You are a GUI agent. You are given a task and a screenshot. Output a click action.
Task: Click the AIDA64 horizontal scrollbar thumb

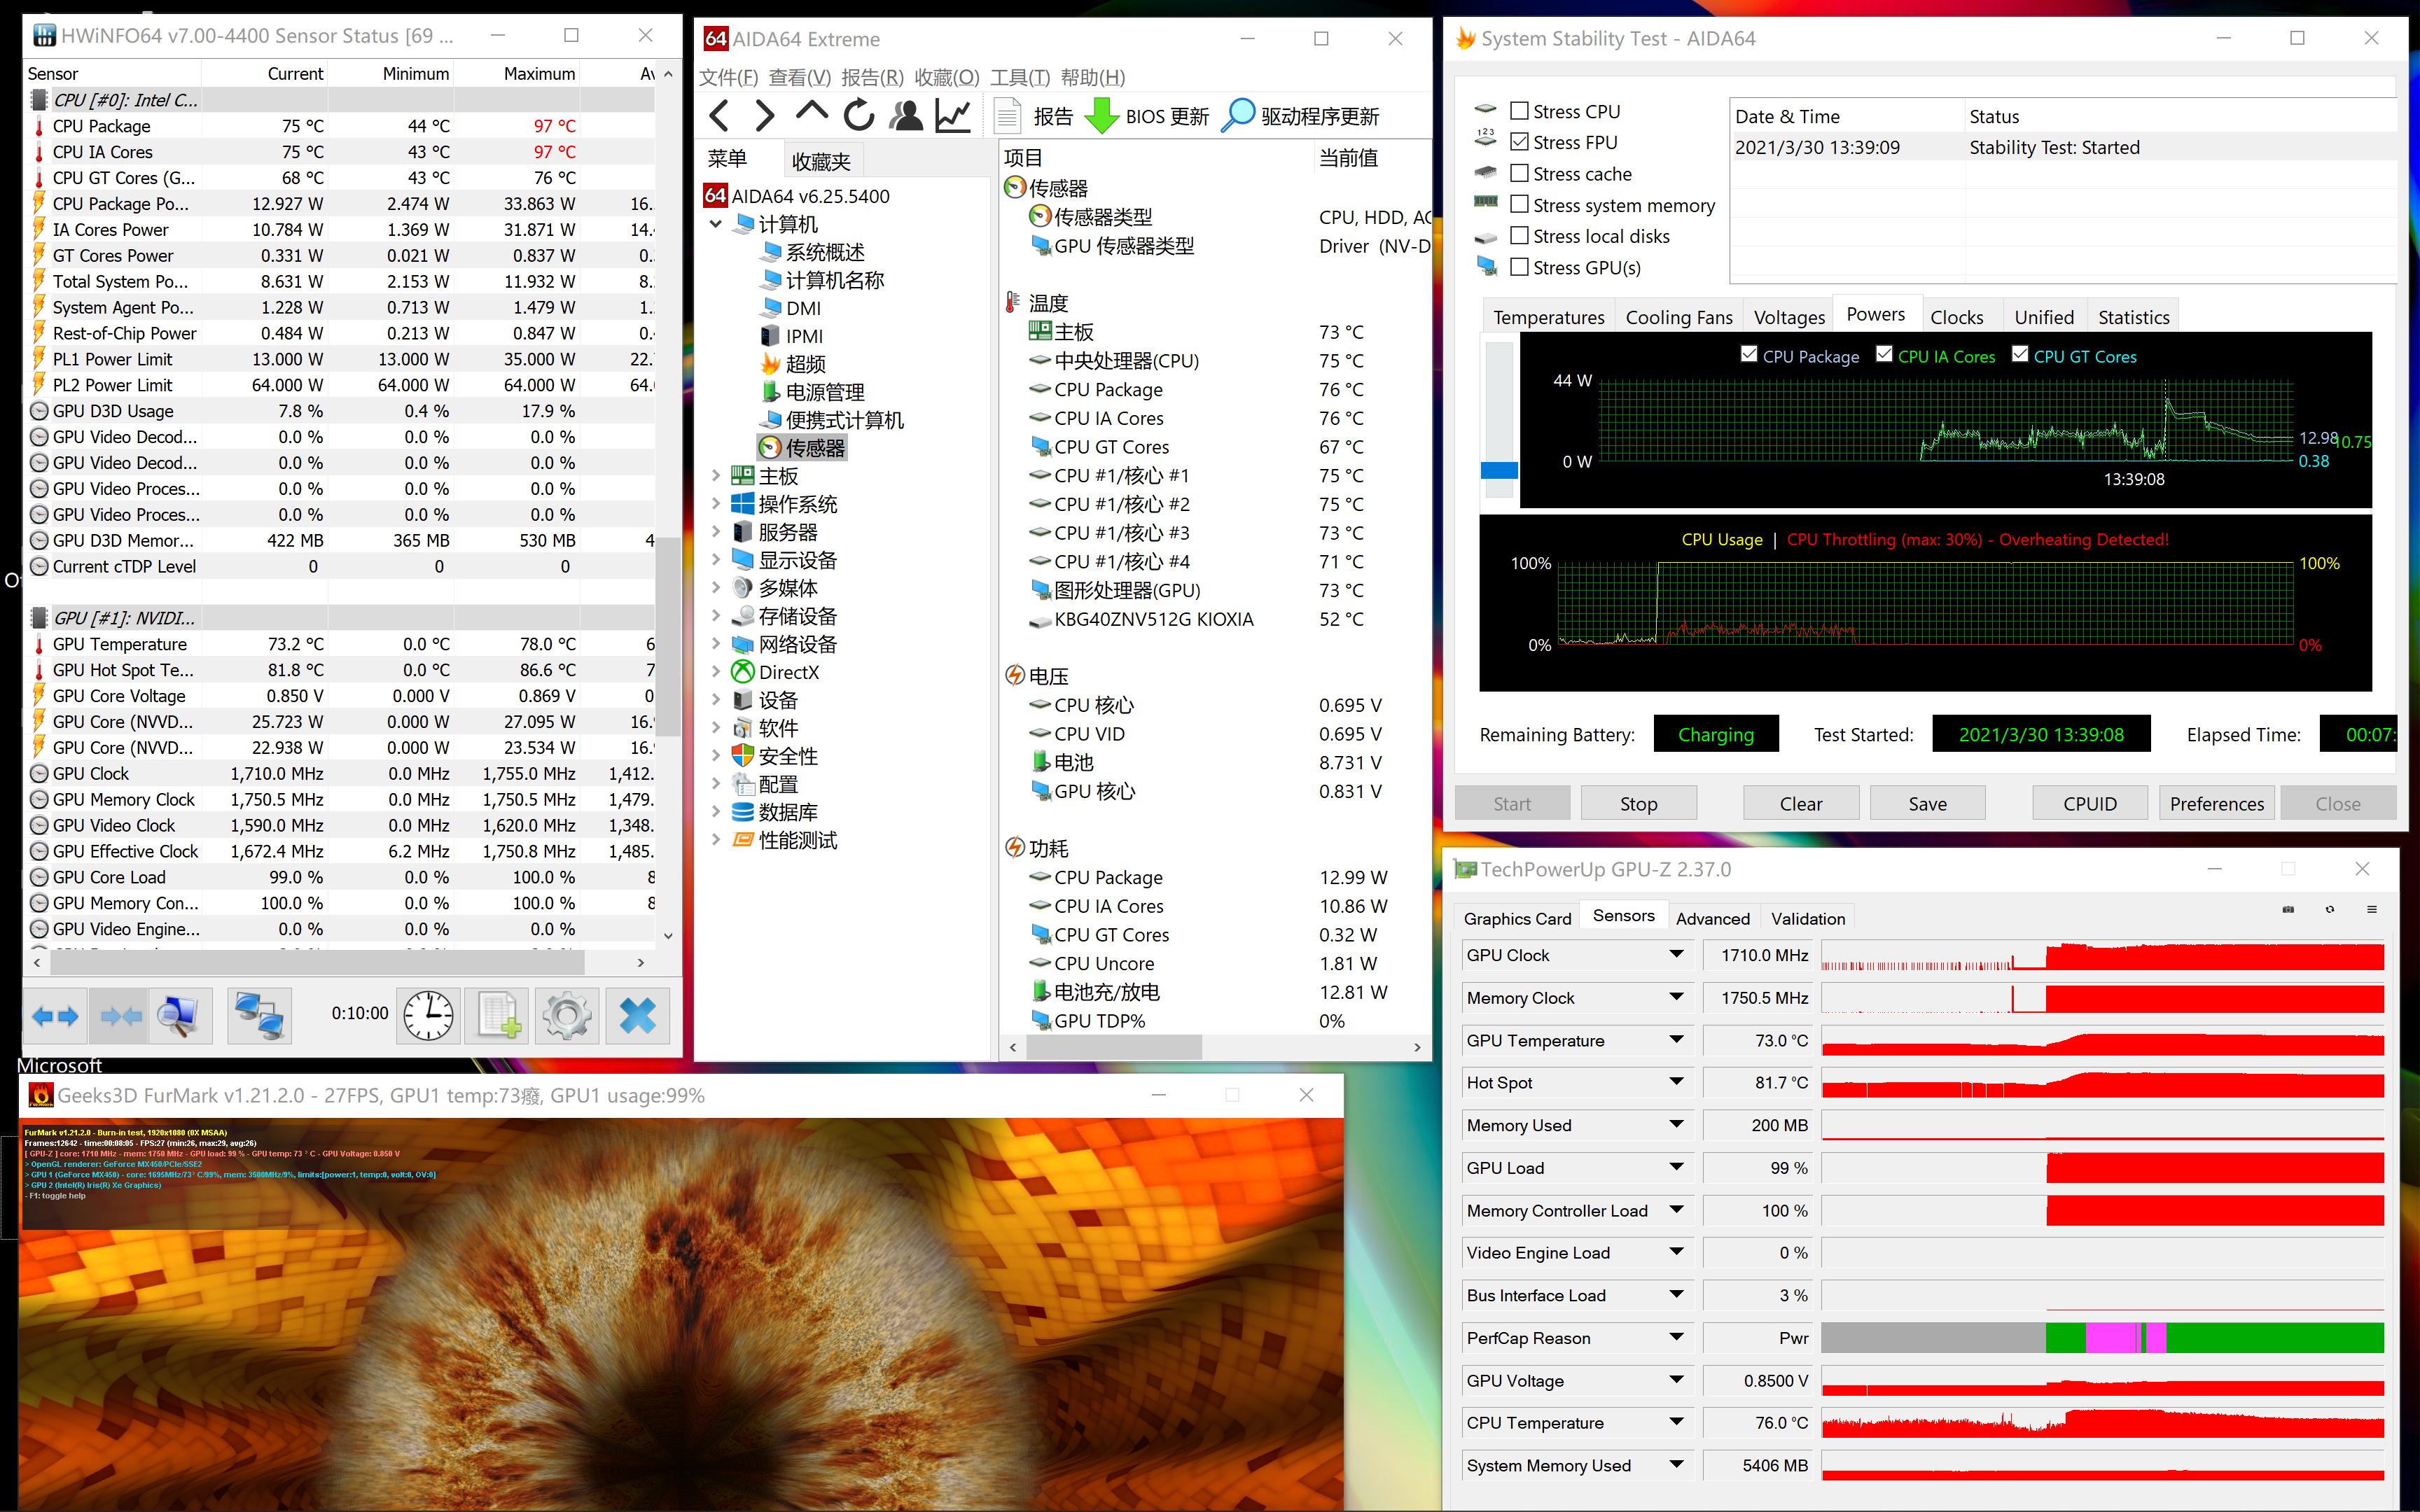click(x=1113, y=1047)
